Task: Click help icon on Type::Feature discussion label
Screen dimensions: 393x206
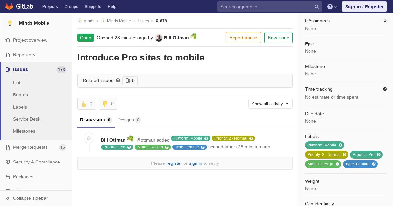Action: [203, 147]
